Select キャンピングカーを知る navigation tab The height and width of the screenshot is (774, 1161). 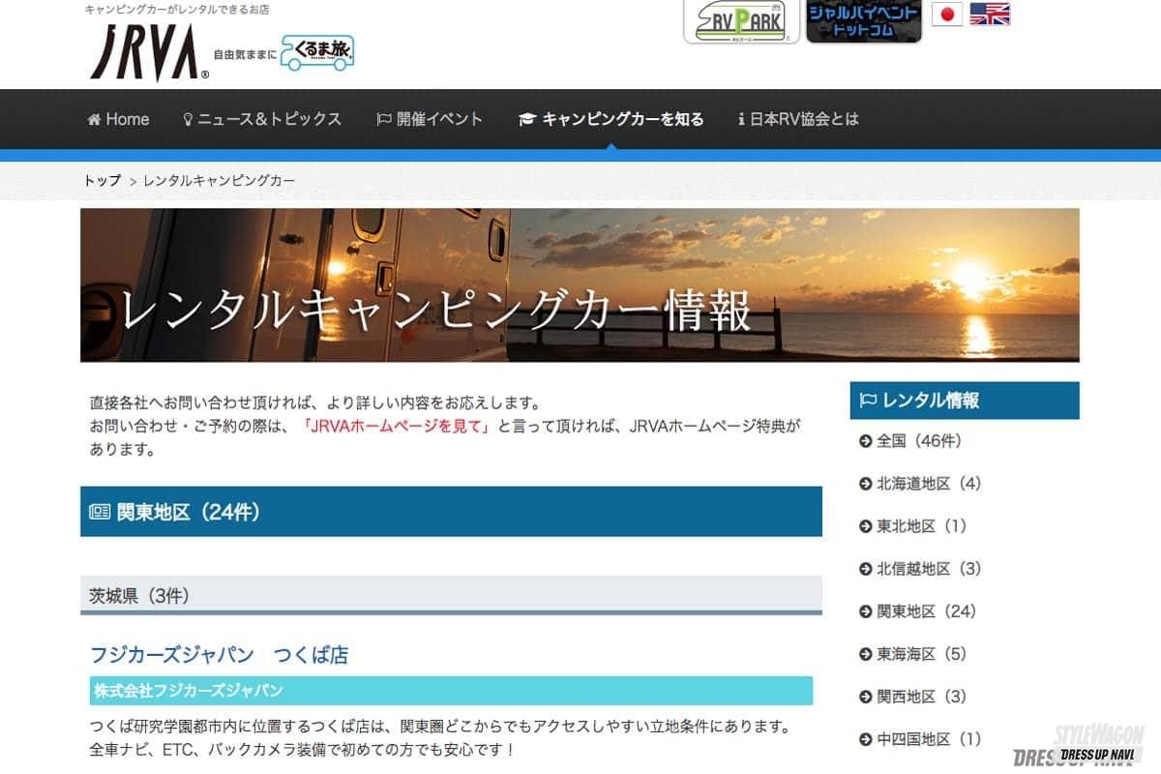611,119
